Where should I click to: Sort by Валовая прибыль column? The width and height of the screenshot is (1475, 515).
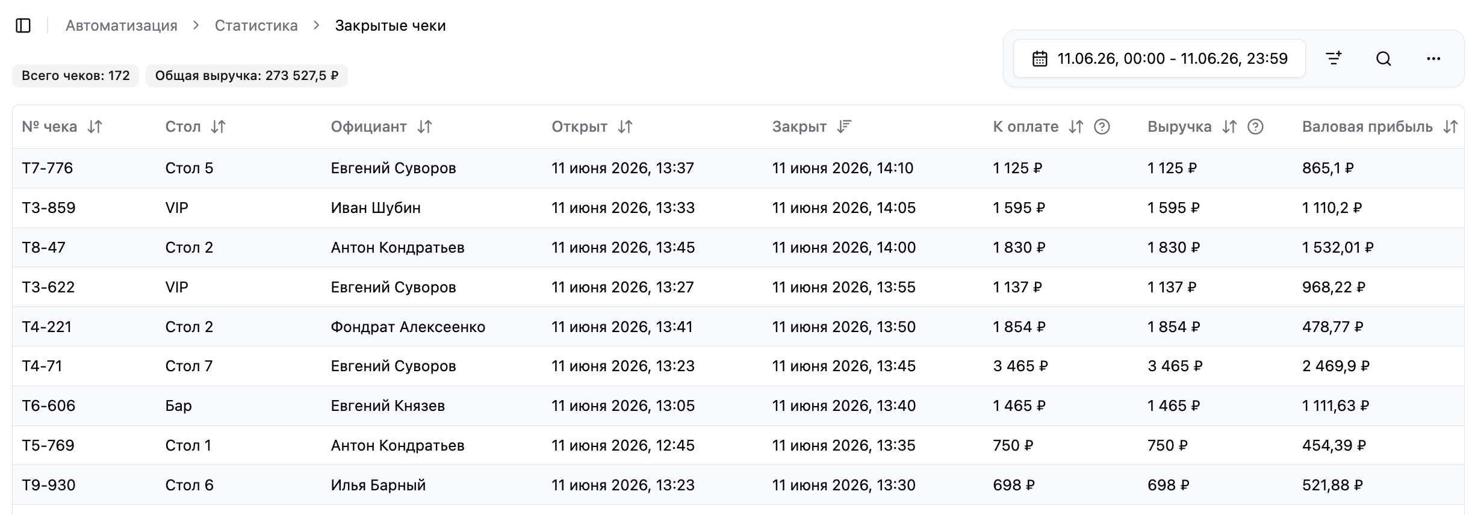(x=1450, y=126)
